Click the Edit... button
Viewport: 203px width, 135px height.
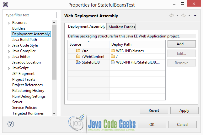(182, 53)
